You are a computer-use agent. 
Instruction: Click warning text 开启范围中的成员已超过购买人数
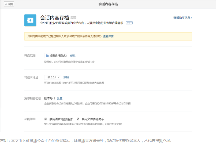pos(47,36)
